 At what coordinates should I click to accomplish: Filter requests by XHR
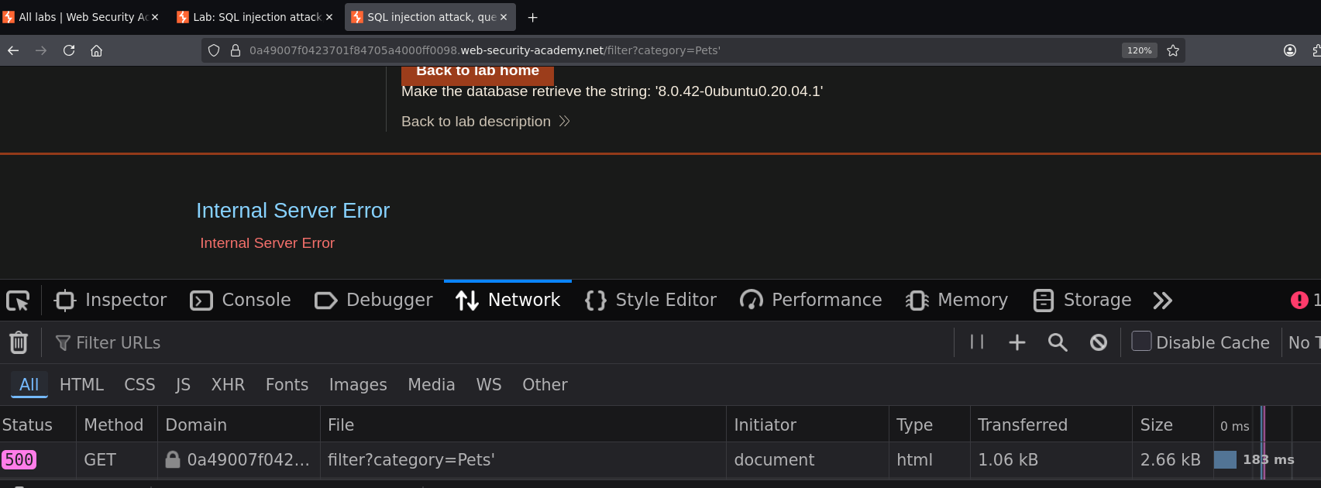[x=228, y=385]
